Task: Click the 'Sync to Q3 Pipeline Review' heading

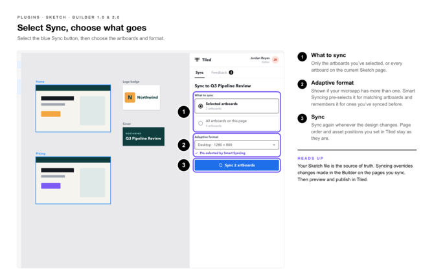Action: [223, 85]
